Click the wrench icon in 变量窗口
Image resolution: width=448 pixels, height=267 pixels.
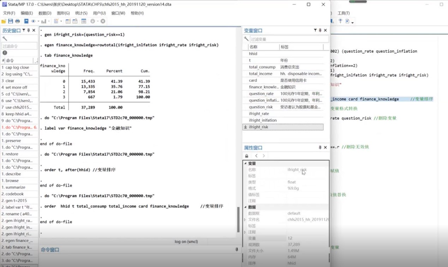pyautogui.click(x=246, y=39)
